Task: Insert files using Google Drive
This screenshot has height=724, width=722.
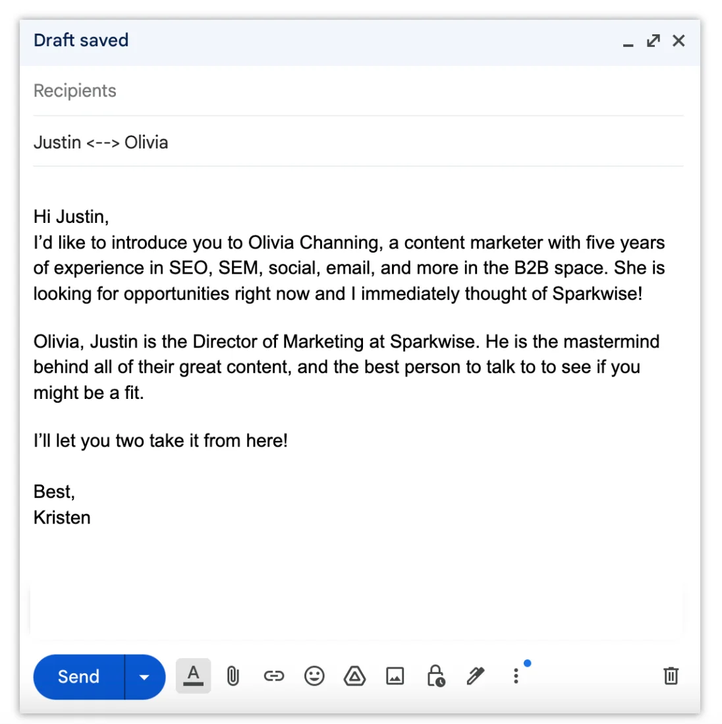Action: coord(354,676)
